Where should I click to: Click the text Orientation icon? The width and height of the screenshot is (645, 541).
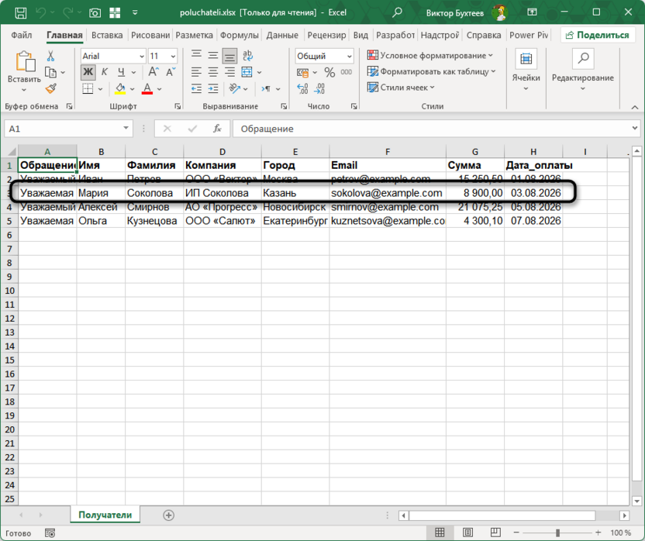(234, 88)
